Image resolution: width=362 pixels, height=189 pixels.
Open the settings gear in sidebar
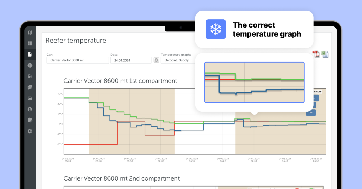pos(30,131)
